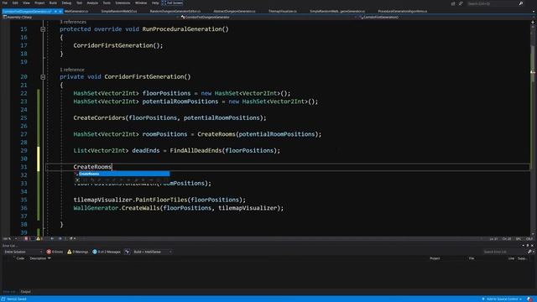Switch to the Error List tab

coord(9,292)
